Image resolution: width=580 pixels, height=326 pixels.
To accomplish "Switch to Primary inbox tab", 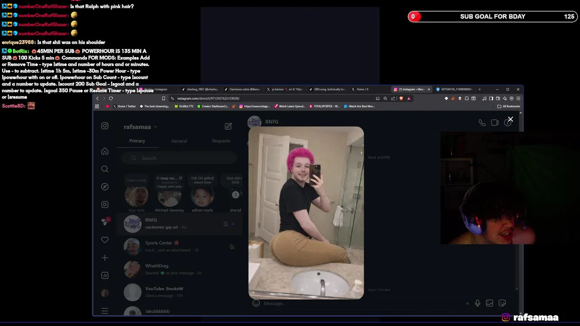I will point(137,141).
